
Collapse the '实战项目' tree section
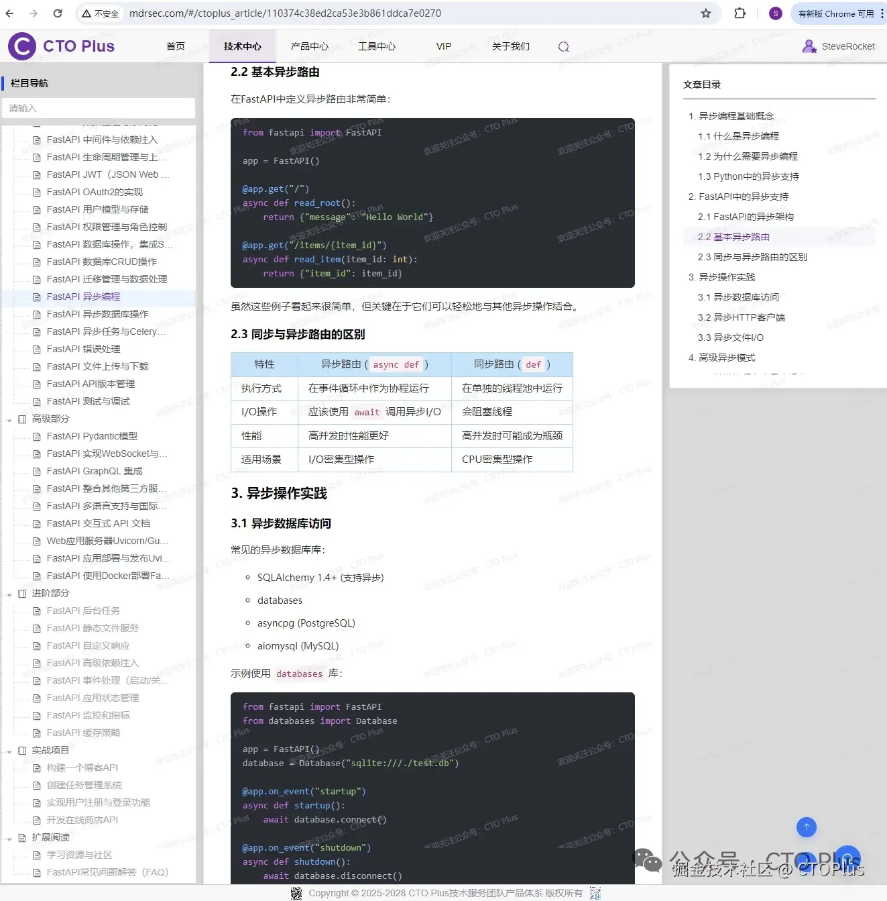(9, 750)
